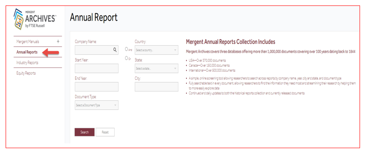This screenshot has width=365, height=154.
Task: Click the Company Name input field
Action: 97,50
